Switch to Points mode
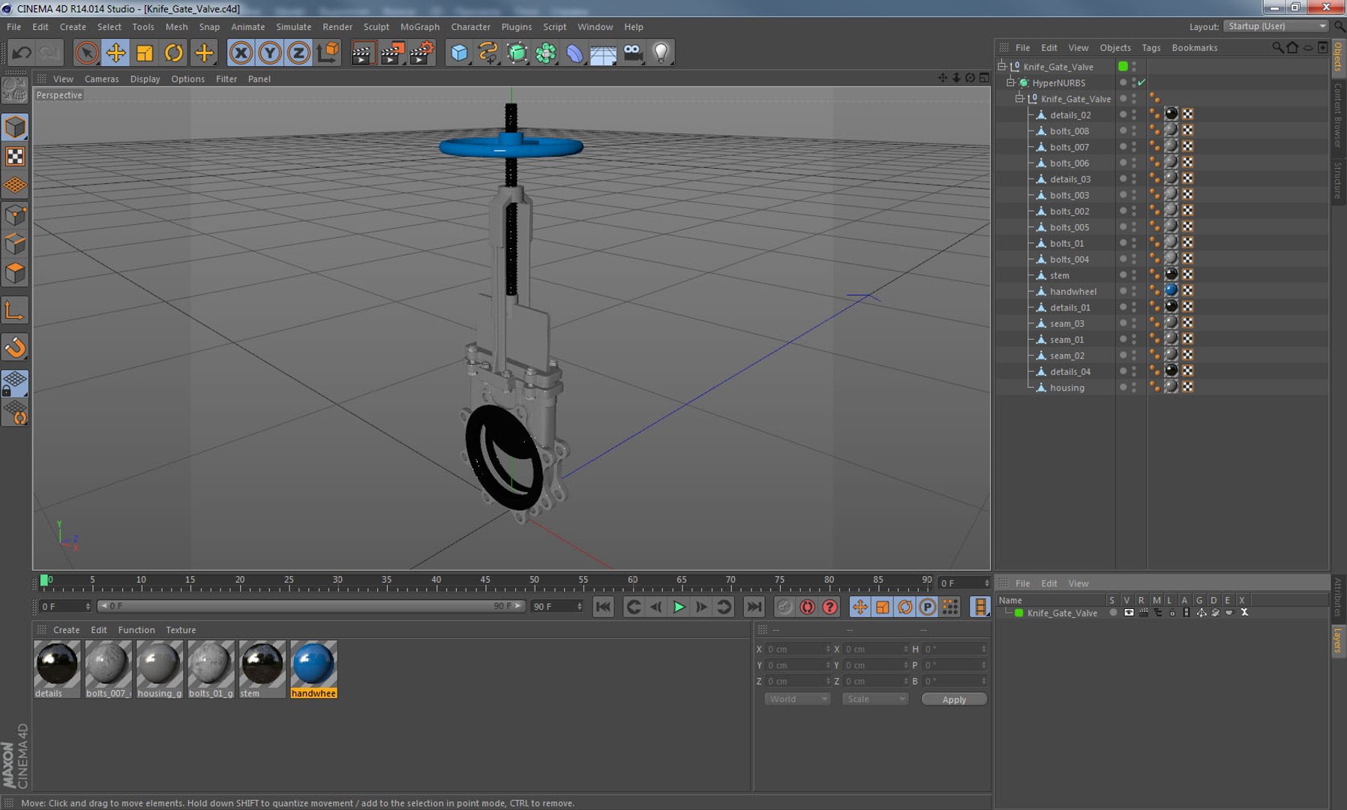The width and height of the screenshot is (1347, 810). pos(15,216)
